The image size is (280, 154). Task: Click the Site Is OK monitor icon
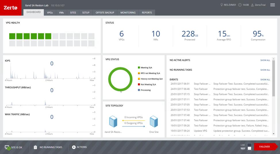point(7,147)
